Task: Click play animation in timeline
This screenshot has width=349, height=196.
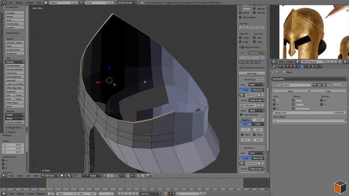Action: 130,194
